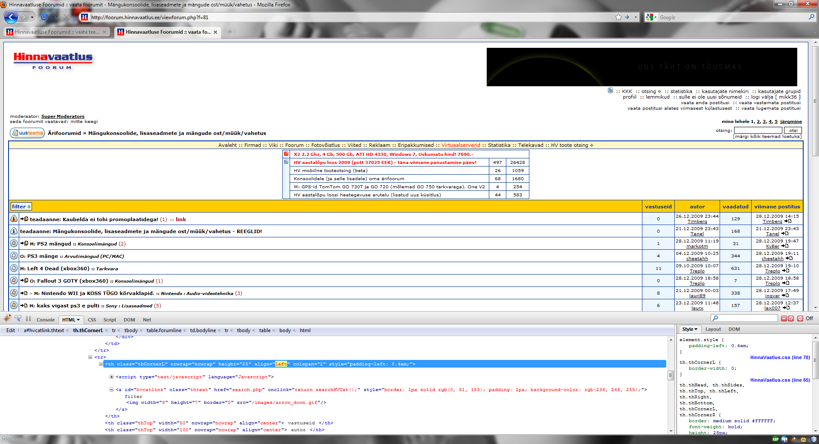
Task: Open HinnaVaatlus.css (line 78) source link
Action: [780, 357]
